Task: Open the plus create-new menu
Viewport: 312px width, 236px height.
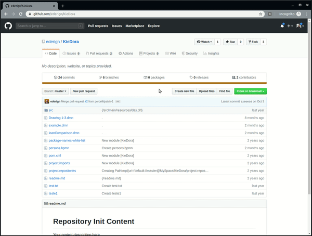Action: pyautogui.click(x=290, y=26)
